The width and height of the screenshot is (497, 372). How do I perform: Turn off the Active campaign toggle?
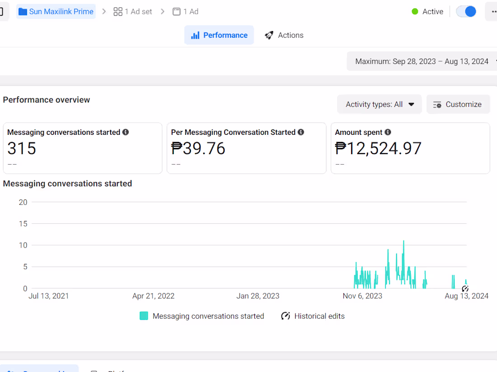[466, 12]
